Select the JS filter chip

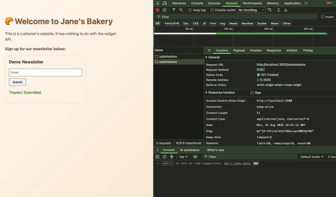point(204,23)
